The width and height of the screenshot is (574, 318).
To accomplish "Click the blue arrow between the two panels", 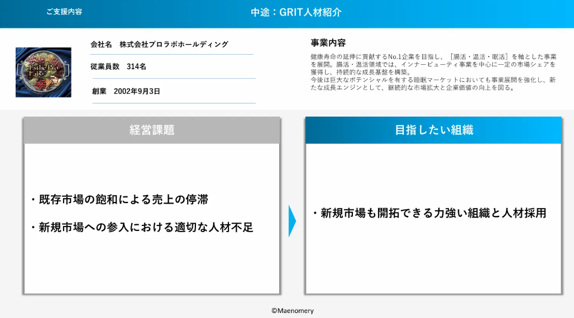I will 292,221.
